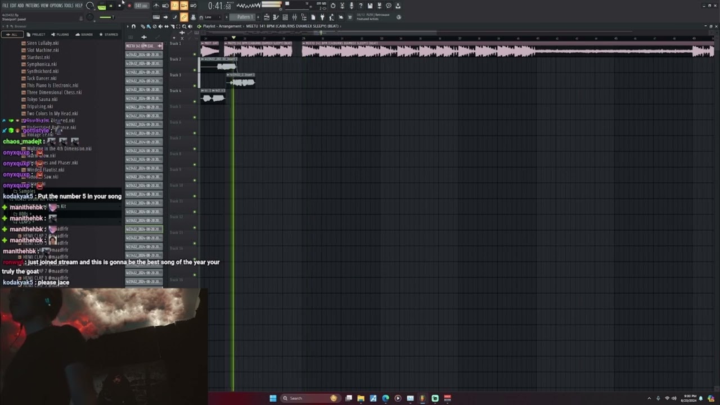Select the playlist paint brush tool

click(148, 26)
